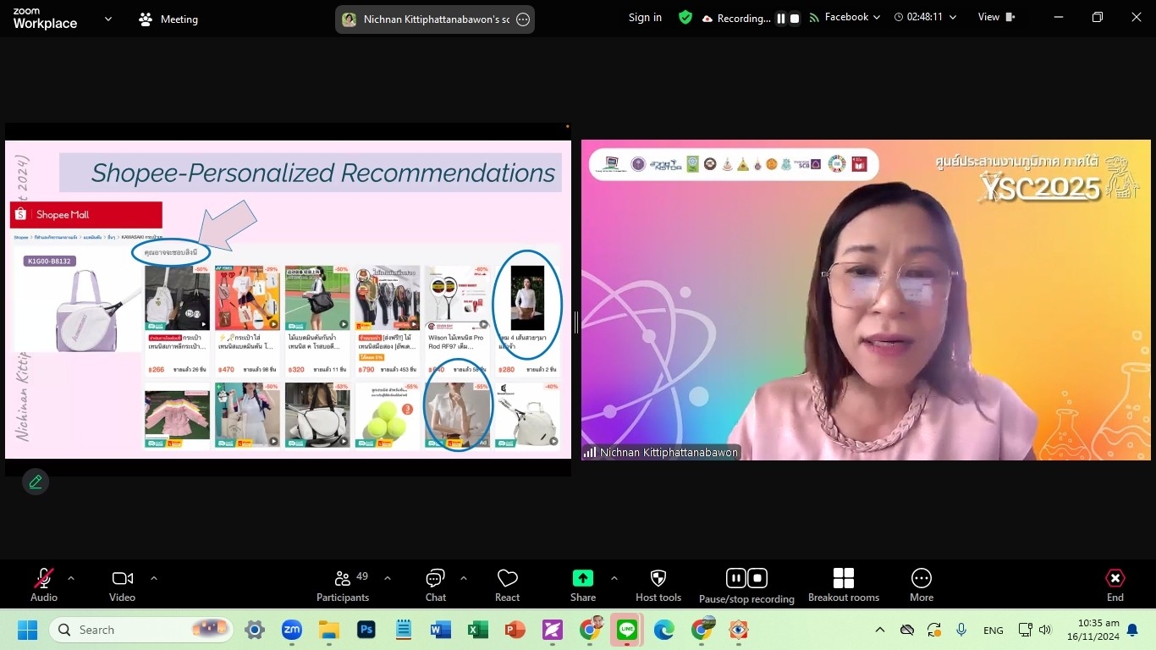The height and width of the screenshot is (650, 1156).
Task: Click the annotation pencil icon
Action: coord(36,482)
